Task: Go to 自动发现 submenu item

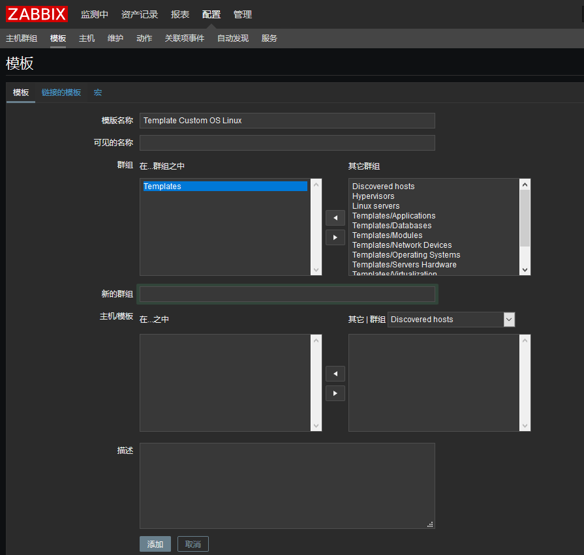Action: [x=233, y=38]
